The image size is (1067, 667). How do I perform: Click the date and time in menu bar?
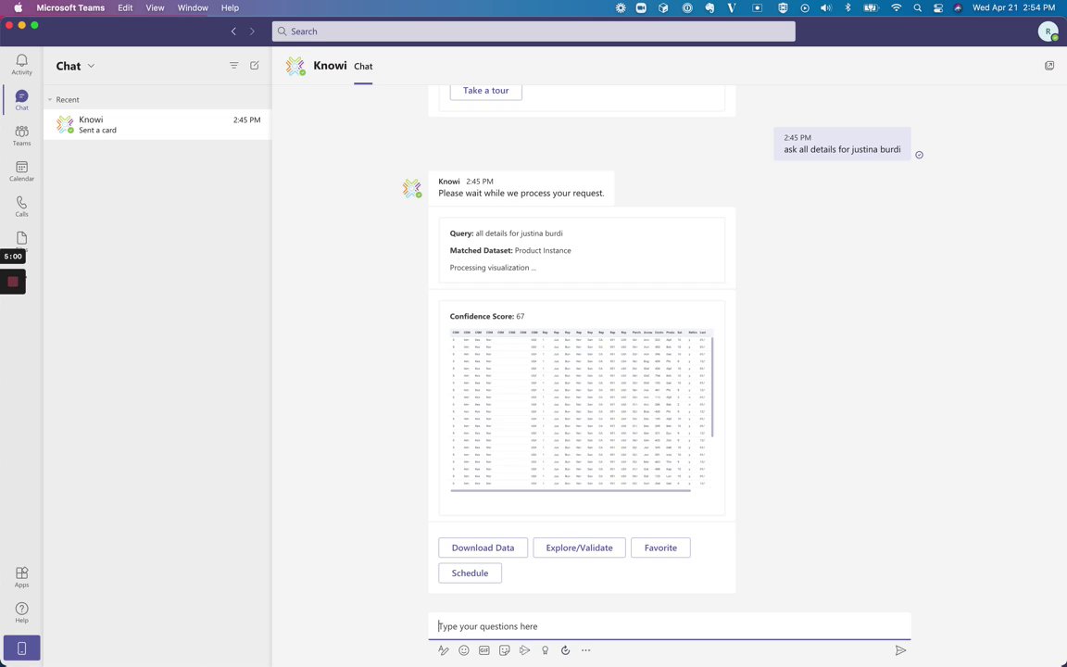click(x=1014, y=7)
